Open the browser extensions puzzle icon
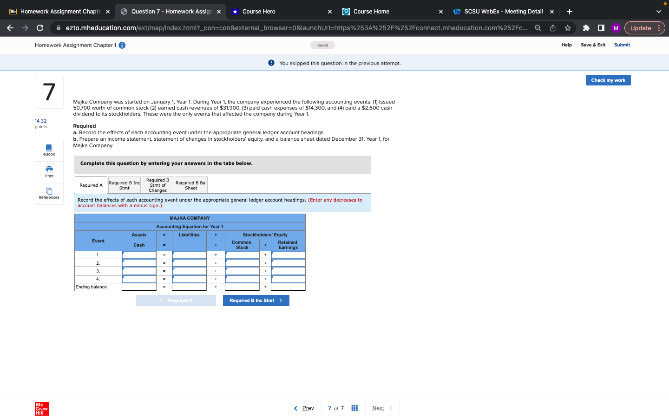669x418 pixels. tap(586, 28)
